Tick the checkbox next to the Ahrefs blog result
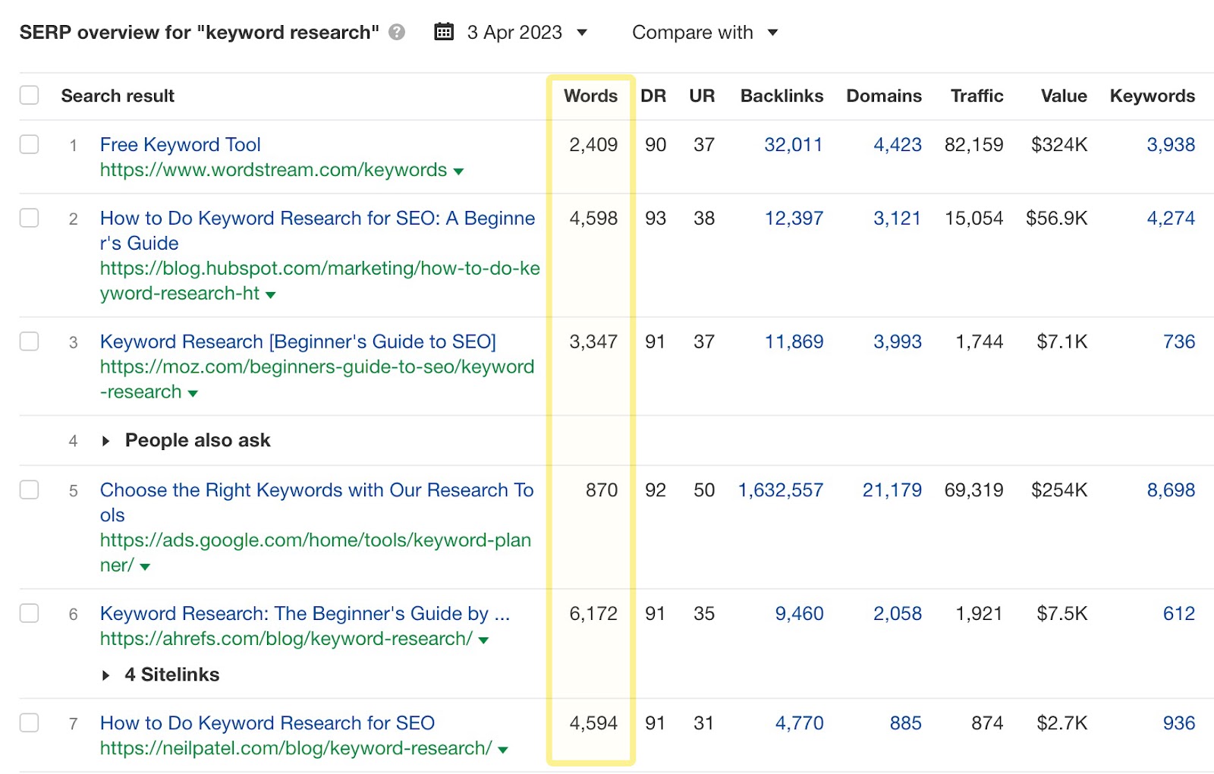This screenshot has height=774, width=1214. (29, 613)
